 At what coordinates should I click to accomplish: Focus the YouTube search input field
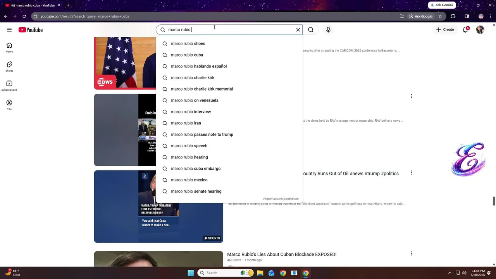tap(229, 29)
